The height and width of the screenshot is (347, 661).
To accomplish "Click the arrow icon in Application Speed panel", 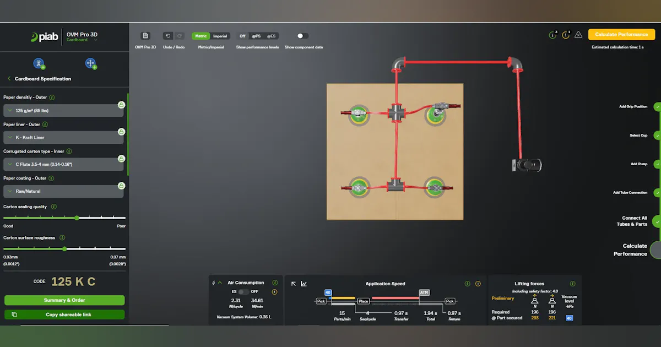I will (x=294, y=284).
